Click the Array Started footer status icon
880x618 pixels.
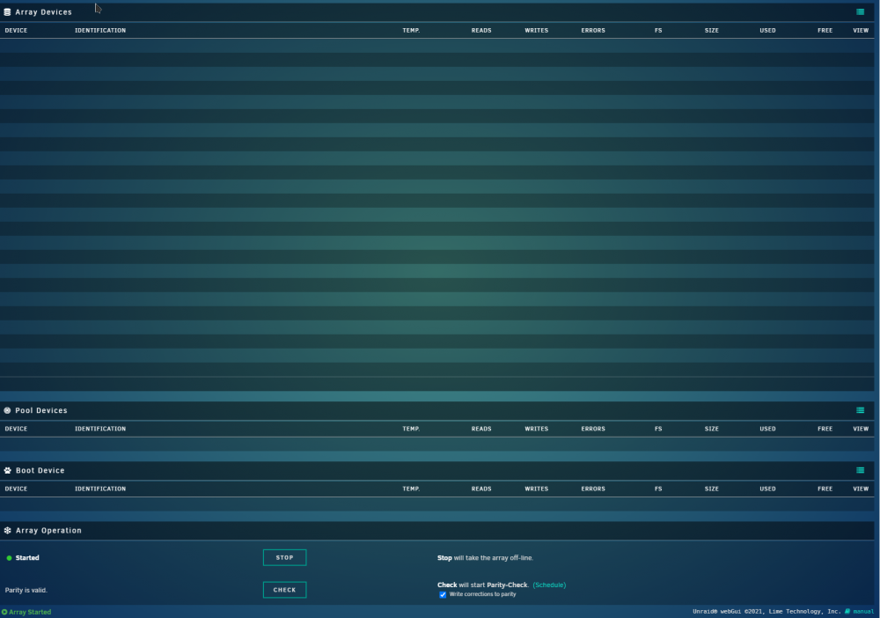coord(4,612)
